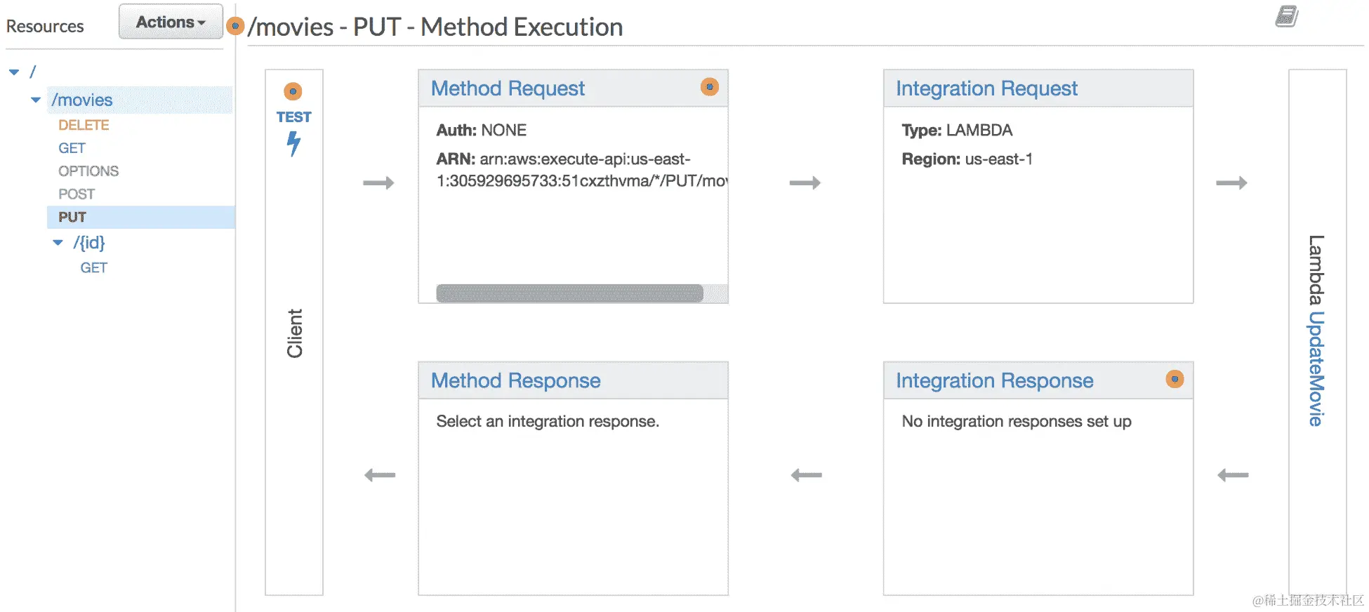Click orange dot above TEST label
1369x612 pixels.
pyautogui.click(x=293, y=91)
